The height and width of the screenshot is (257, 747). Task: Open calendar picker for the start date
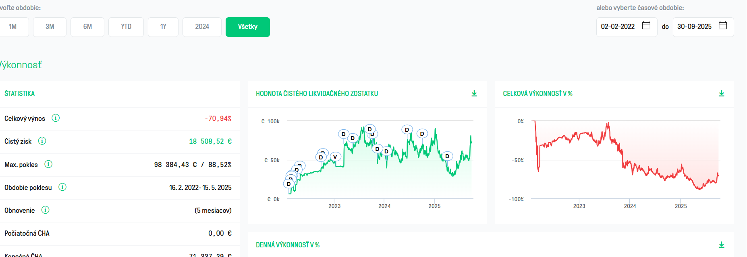pos(646,26)
